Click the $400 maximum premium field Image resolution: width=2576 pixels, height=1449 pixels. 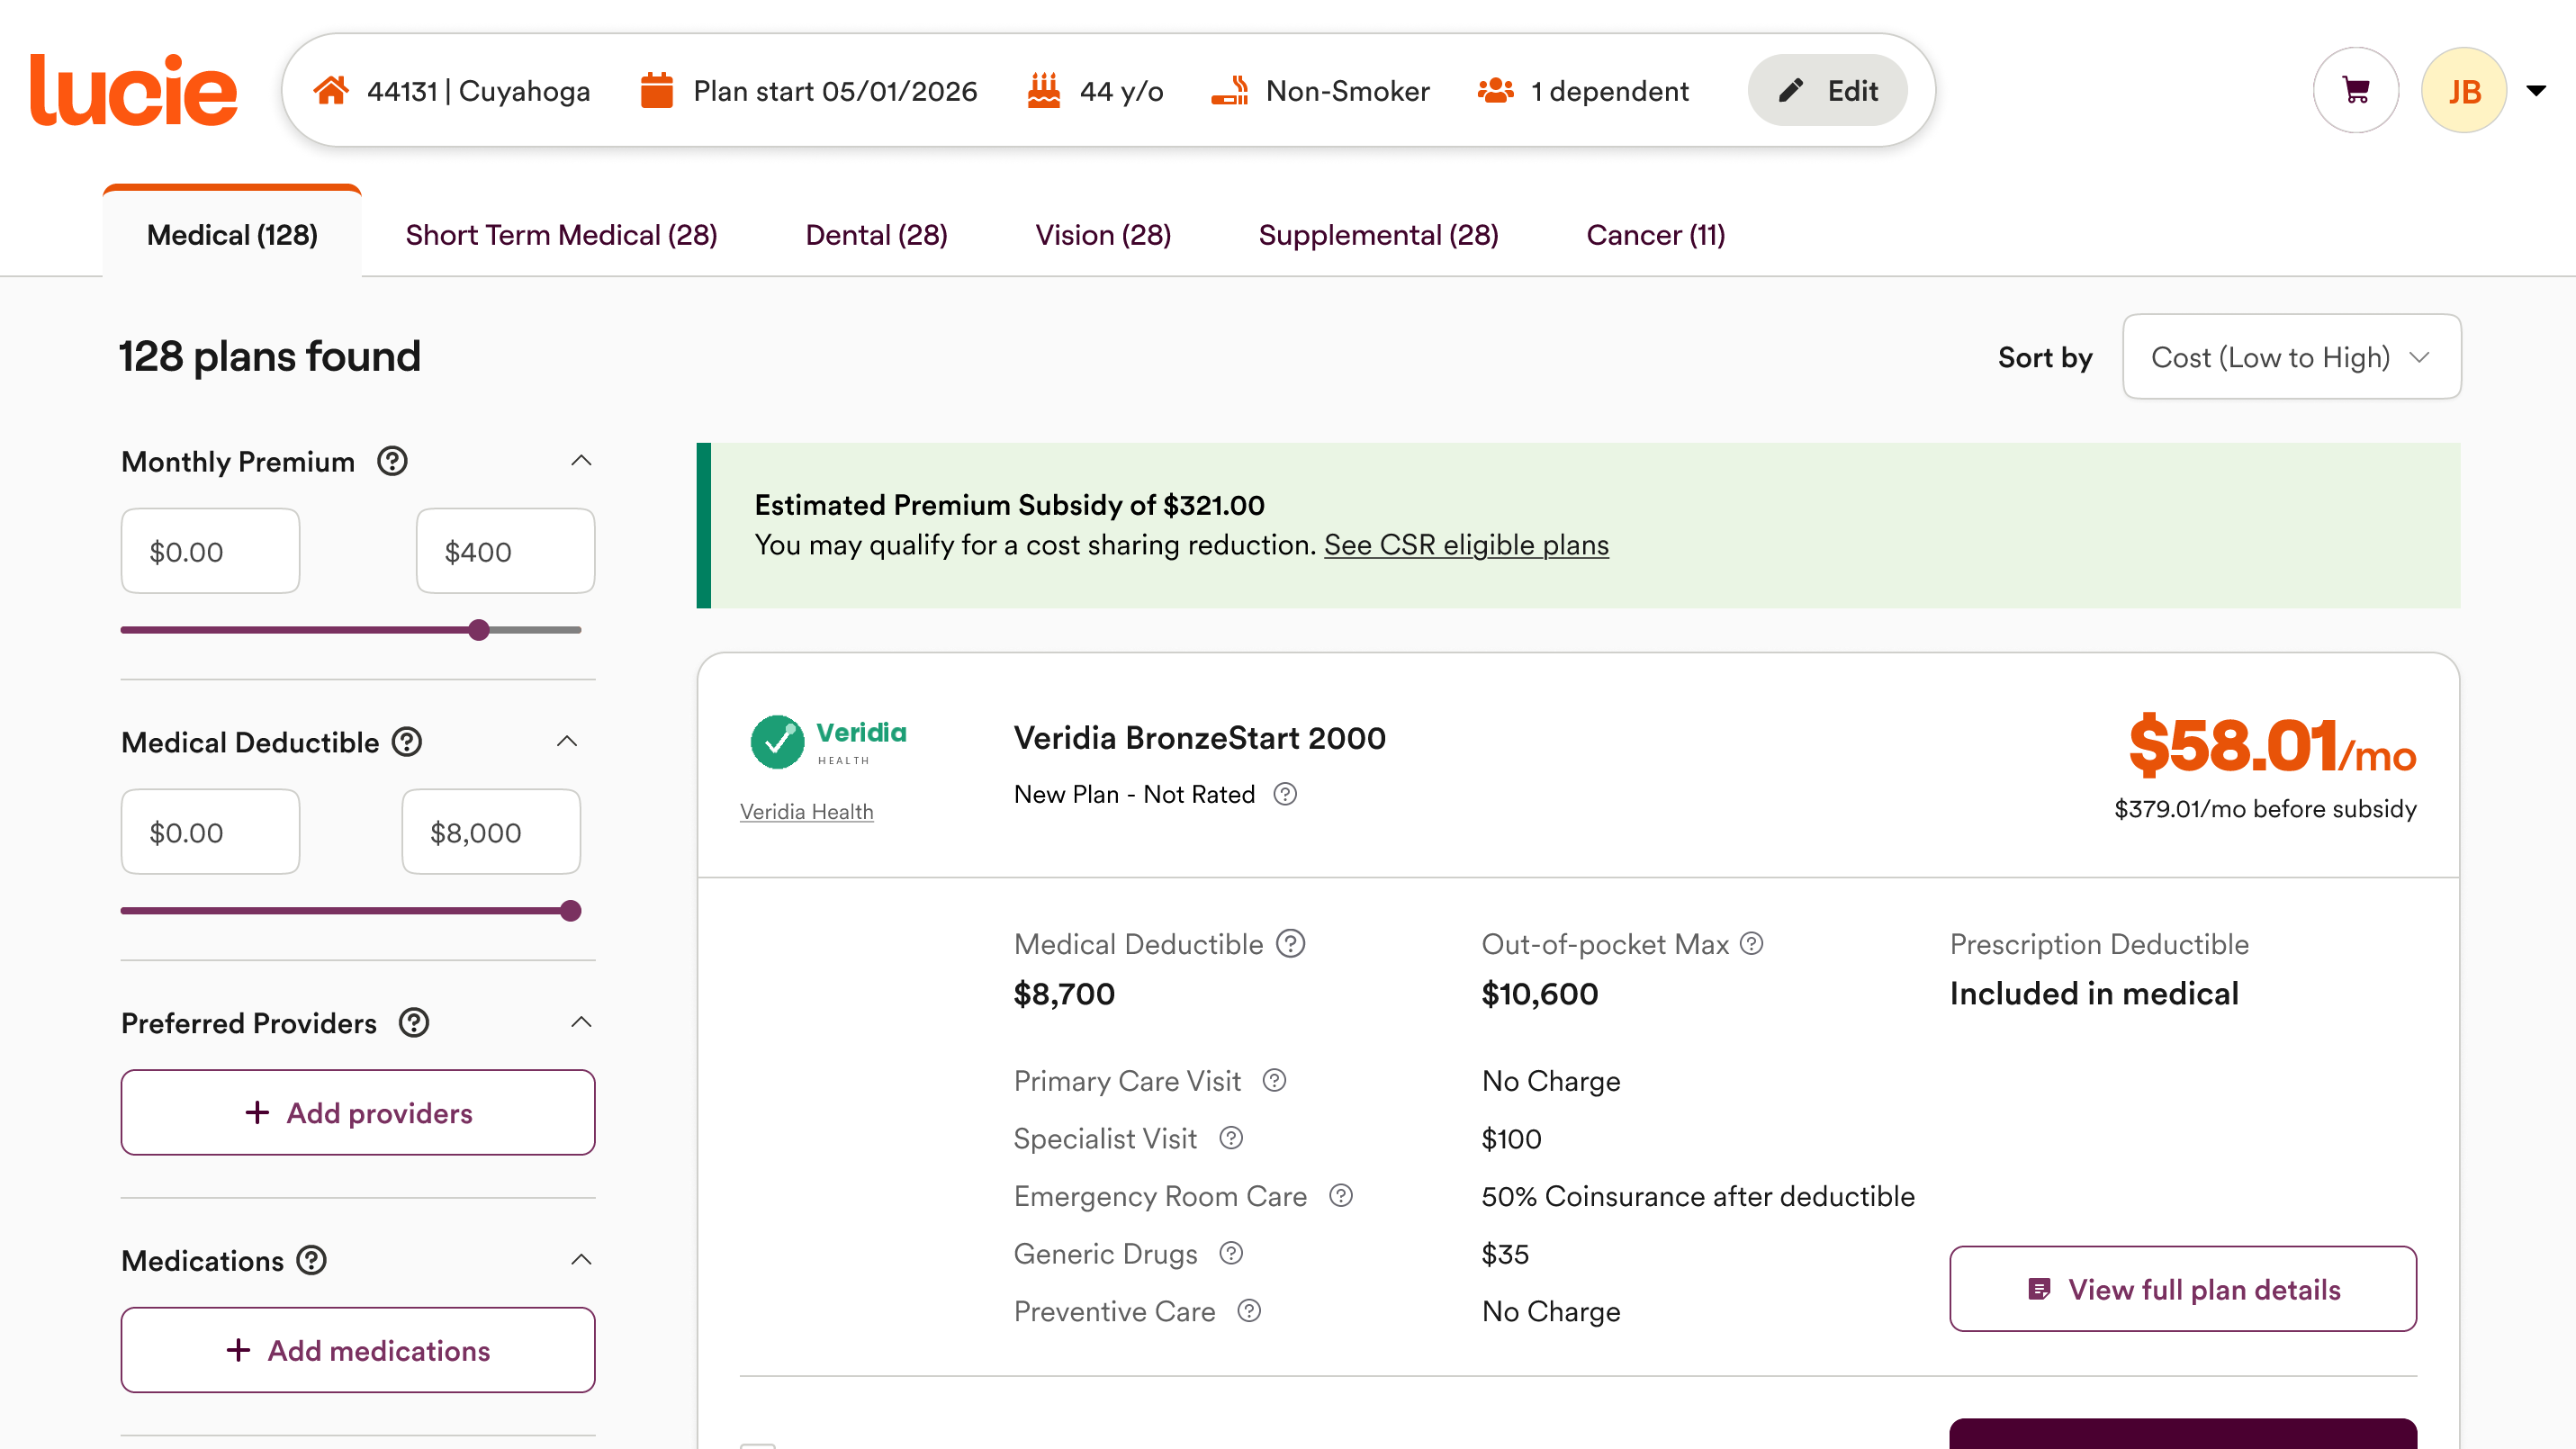click(x=506, y=551)
